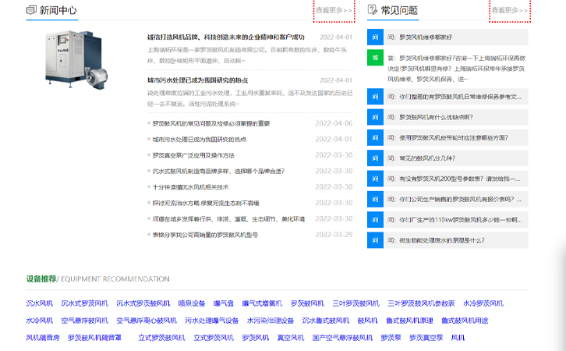Image resolution: width=566 pixels, height=351 pixels.
Task: Open 查看更多 in the 常见问题 section
Action: tap(510, 10)
